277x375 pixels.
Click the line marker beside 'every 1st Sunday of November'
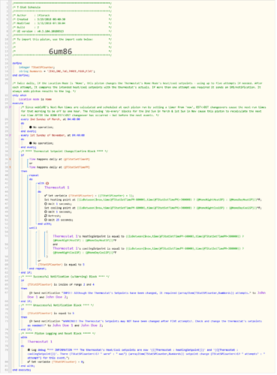click(x=11, y=135)
